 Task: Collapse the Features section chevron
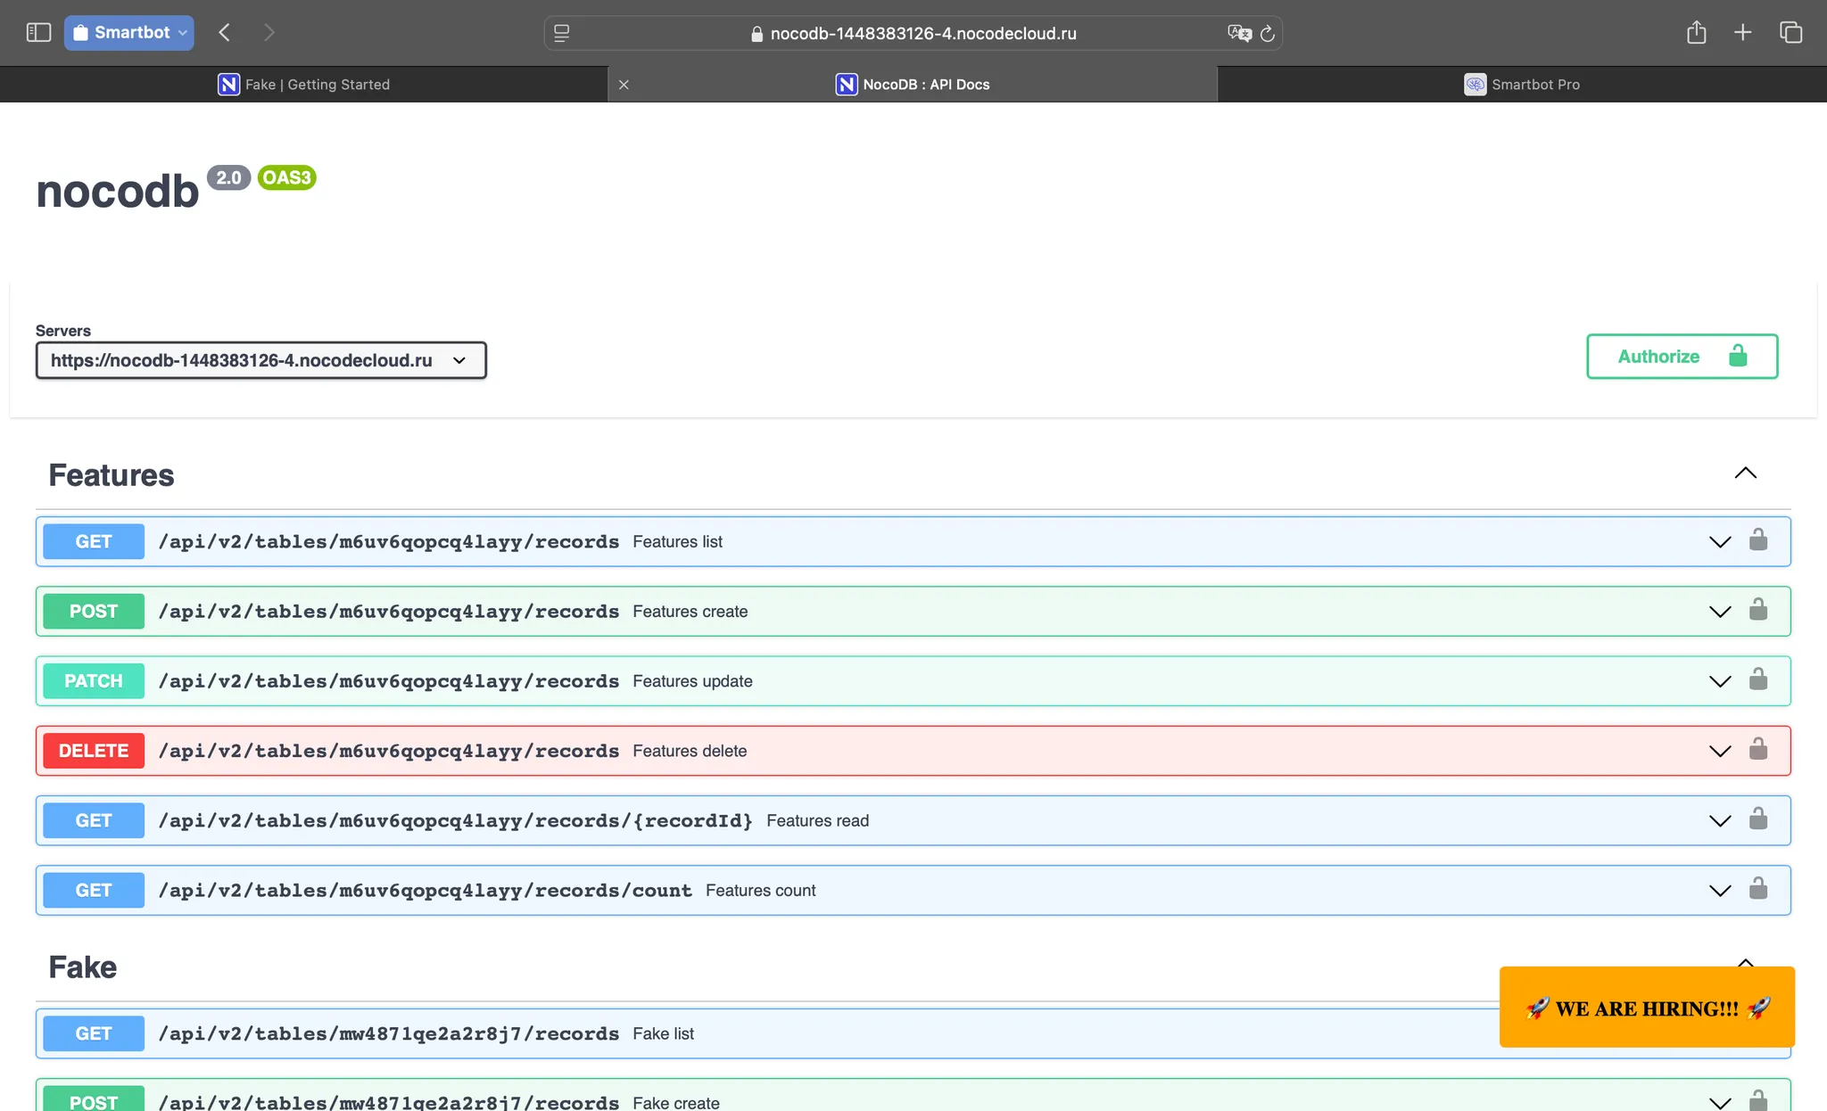(1745, 473)
